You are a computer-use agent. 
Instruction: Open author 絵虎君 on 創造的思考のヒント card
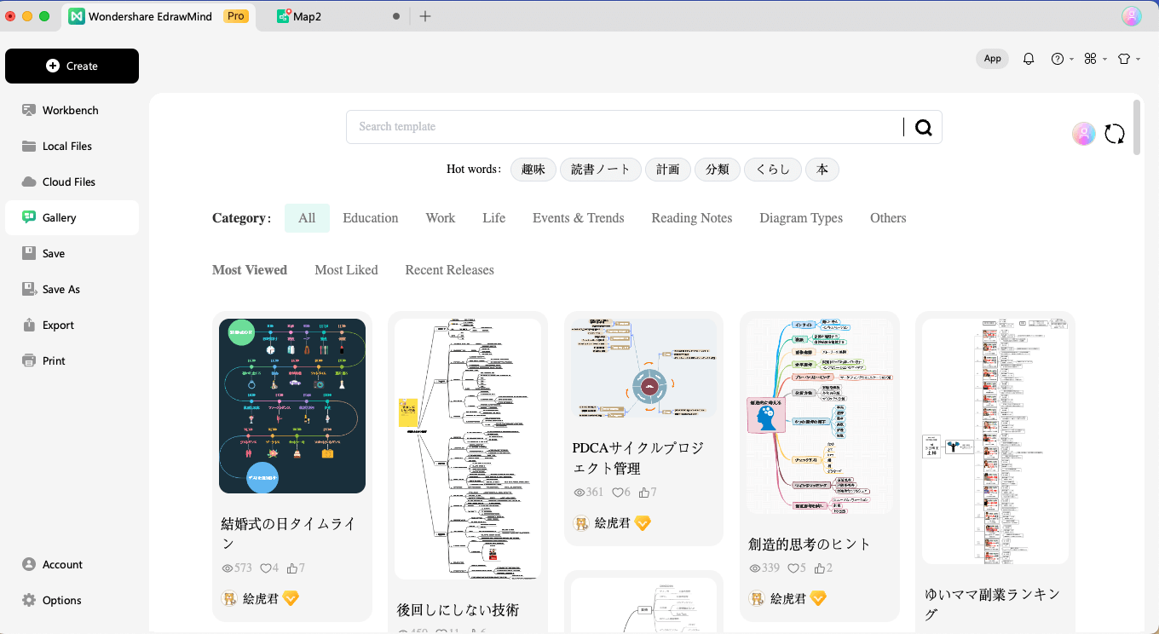click(787, 599)
